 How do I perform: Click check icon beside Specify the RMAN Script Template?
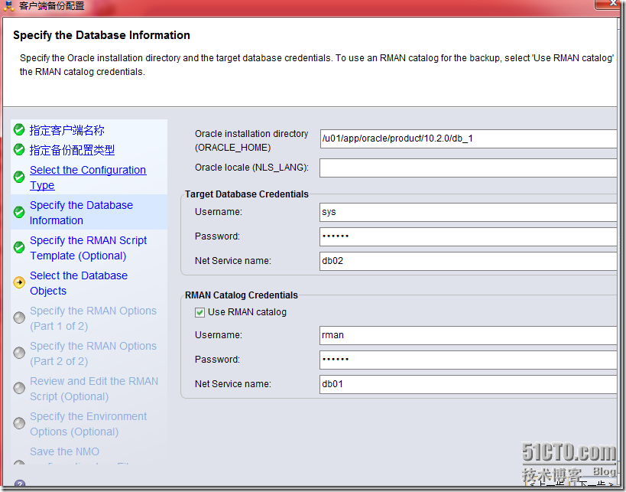coord(19,247)
